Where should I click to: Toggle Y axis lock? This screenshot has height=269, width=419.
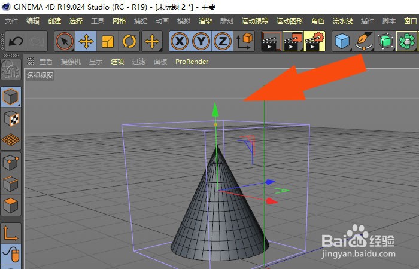point(201,41)
